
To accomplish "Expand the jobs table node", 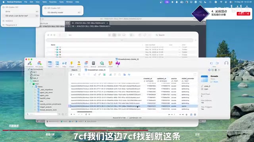I will pyautogui.click(x=35, y=101).
